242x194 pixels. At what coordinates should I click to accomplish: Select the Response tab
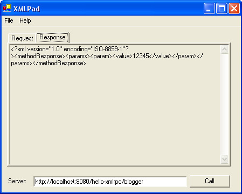click(52, 37)
